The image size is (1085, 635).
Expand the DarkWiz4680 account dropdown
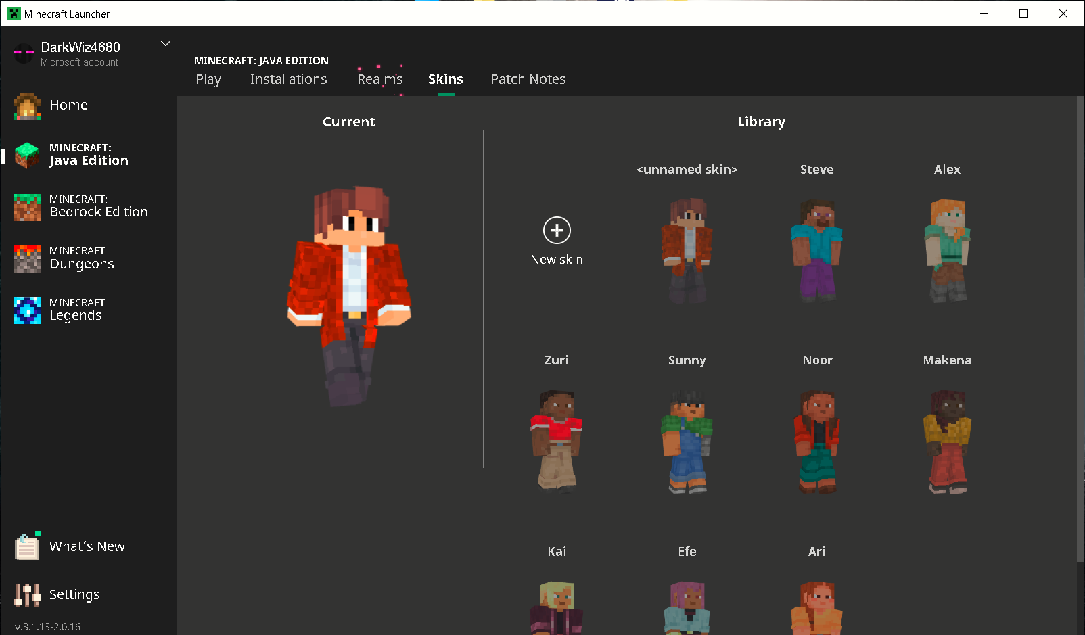pyautogui.click(x=165, y=44)
